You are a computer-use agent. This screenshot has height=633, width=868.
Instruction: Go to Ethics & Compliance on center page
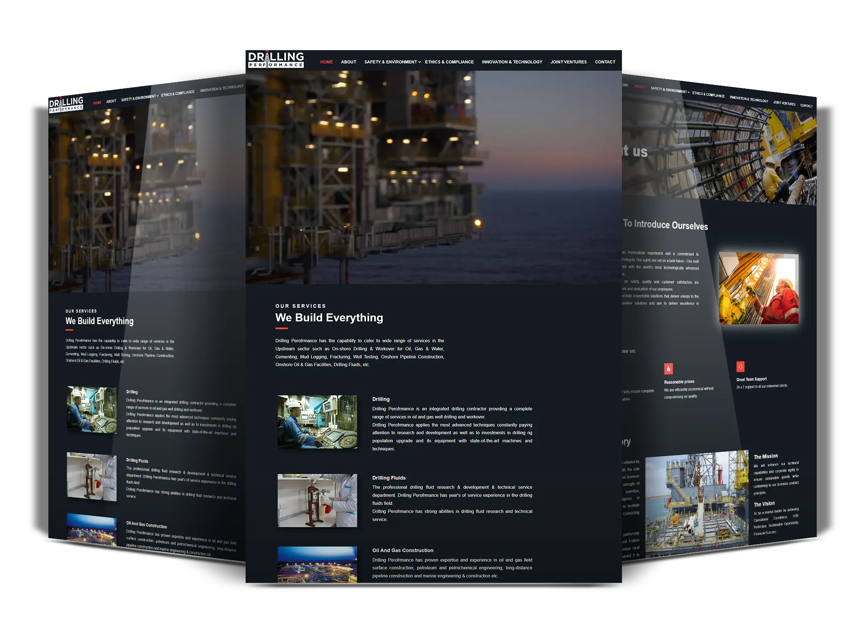449,62
